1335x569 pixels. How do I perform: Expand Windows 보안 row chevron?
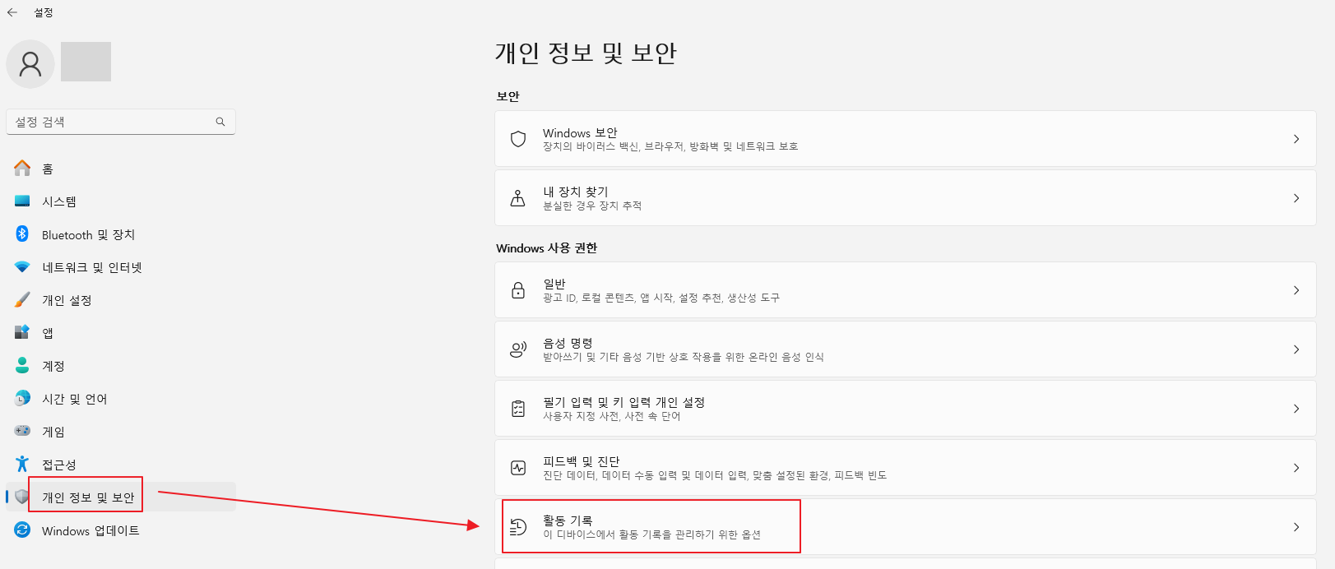pos(1296,139)
